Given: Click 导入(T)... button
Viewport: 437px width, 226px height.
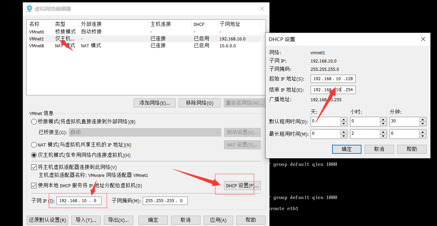Looking at the screenshot, I should [86, 220].
